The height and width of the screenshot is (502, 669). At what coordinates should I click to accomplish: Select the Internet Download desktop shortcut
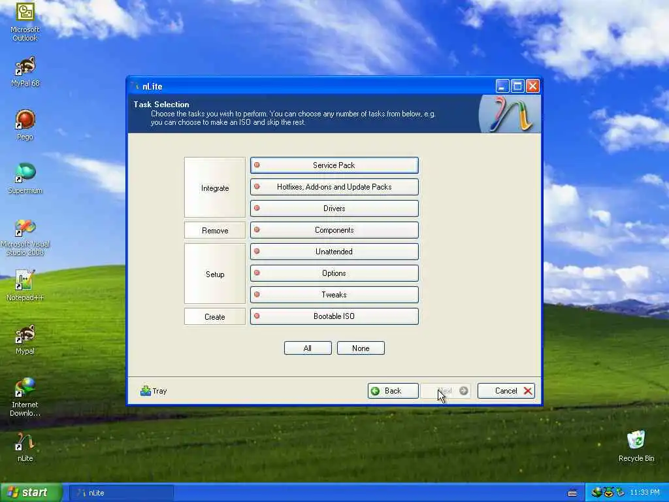pos(25,397)
